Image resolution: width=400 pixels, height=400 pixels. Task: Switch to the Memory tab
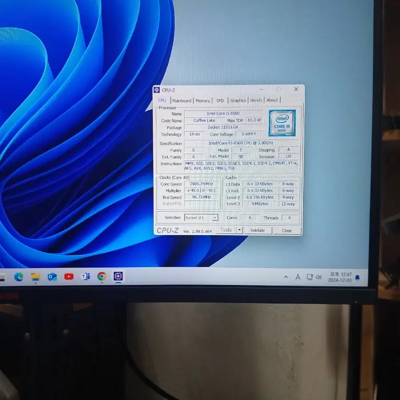point(203,100)
